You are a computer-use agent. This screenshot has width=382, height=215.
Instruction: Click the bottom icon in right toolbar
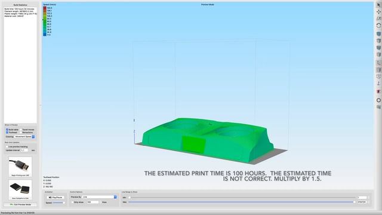pos(378,107)
